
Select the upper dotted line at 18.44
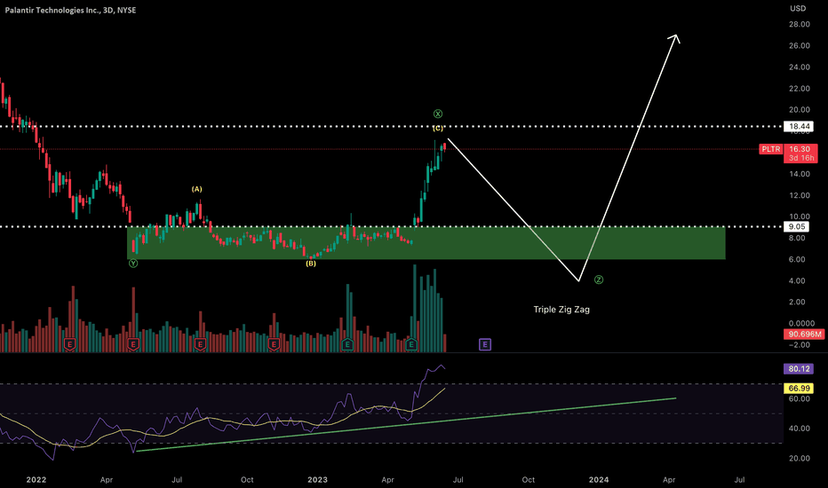[x=391, y=127]
